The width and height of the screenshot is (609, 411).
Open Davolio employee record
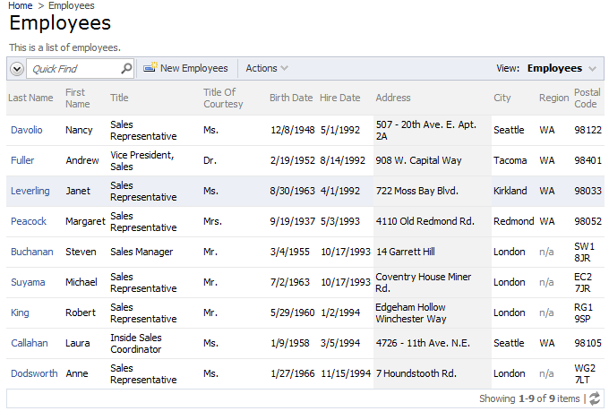pyautogui.click(x=26, y=130)
